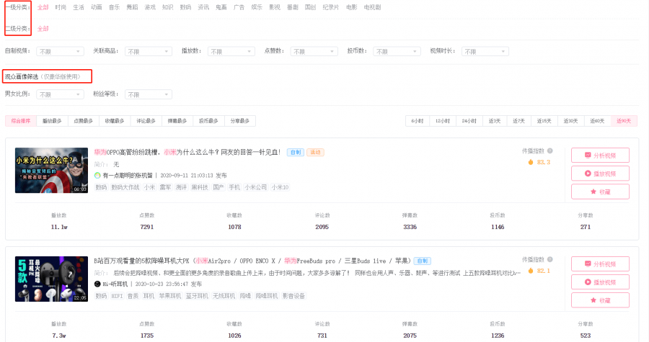Select the 广告 category
Viewport: 649px width, 342px height.
tap(239, 7)
